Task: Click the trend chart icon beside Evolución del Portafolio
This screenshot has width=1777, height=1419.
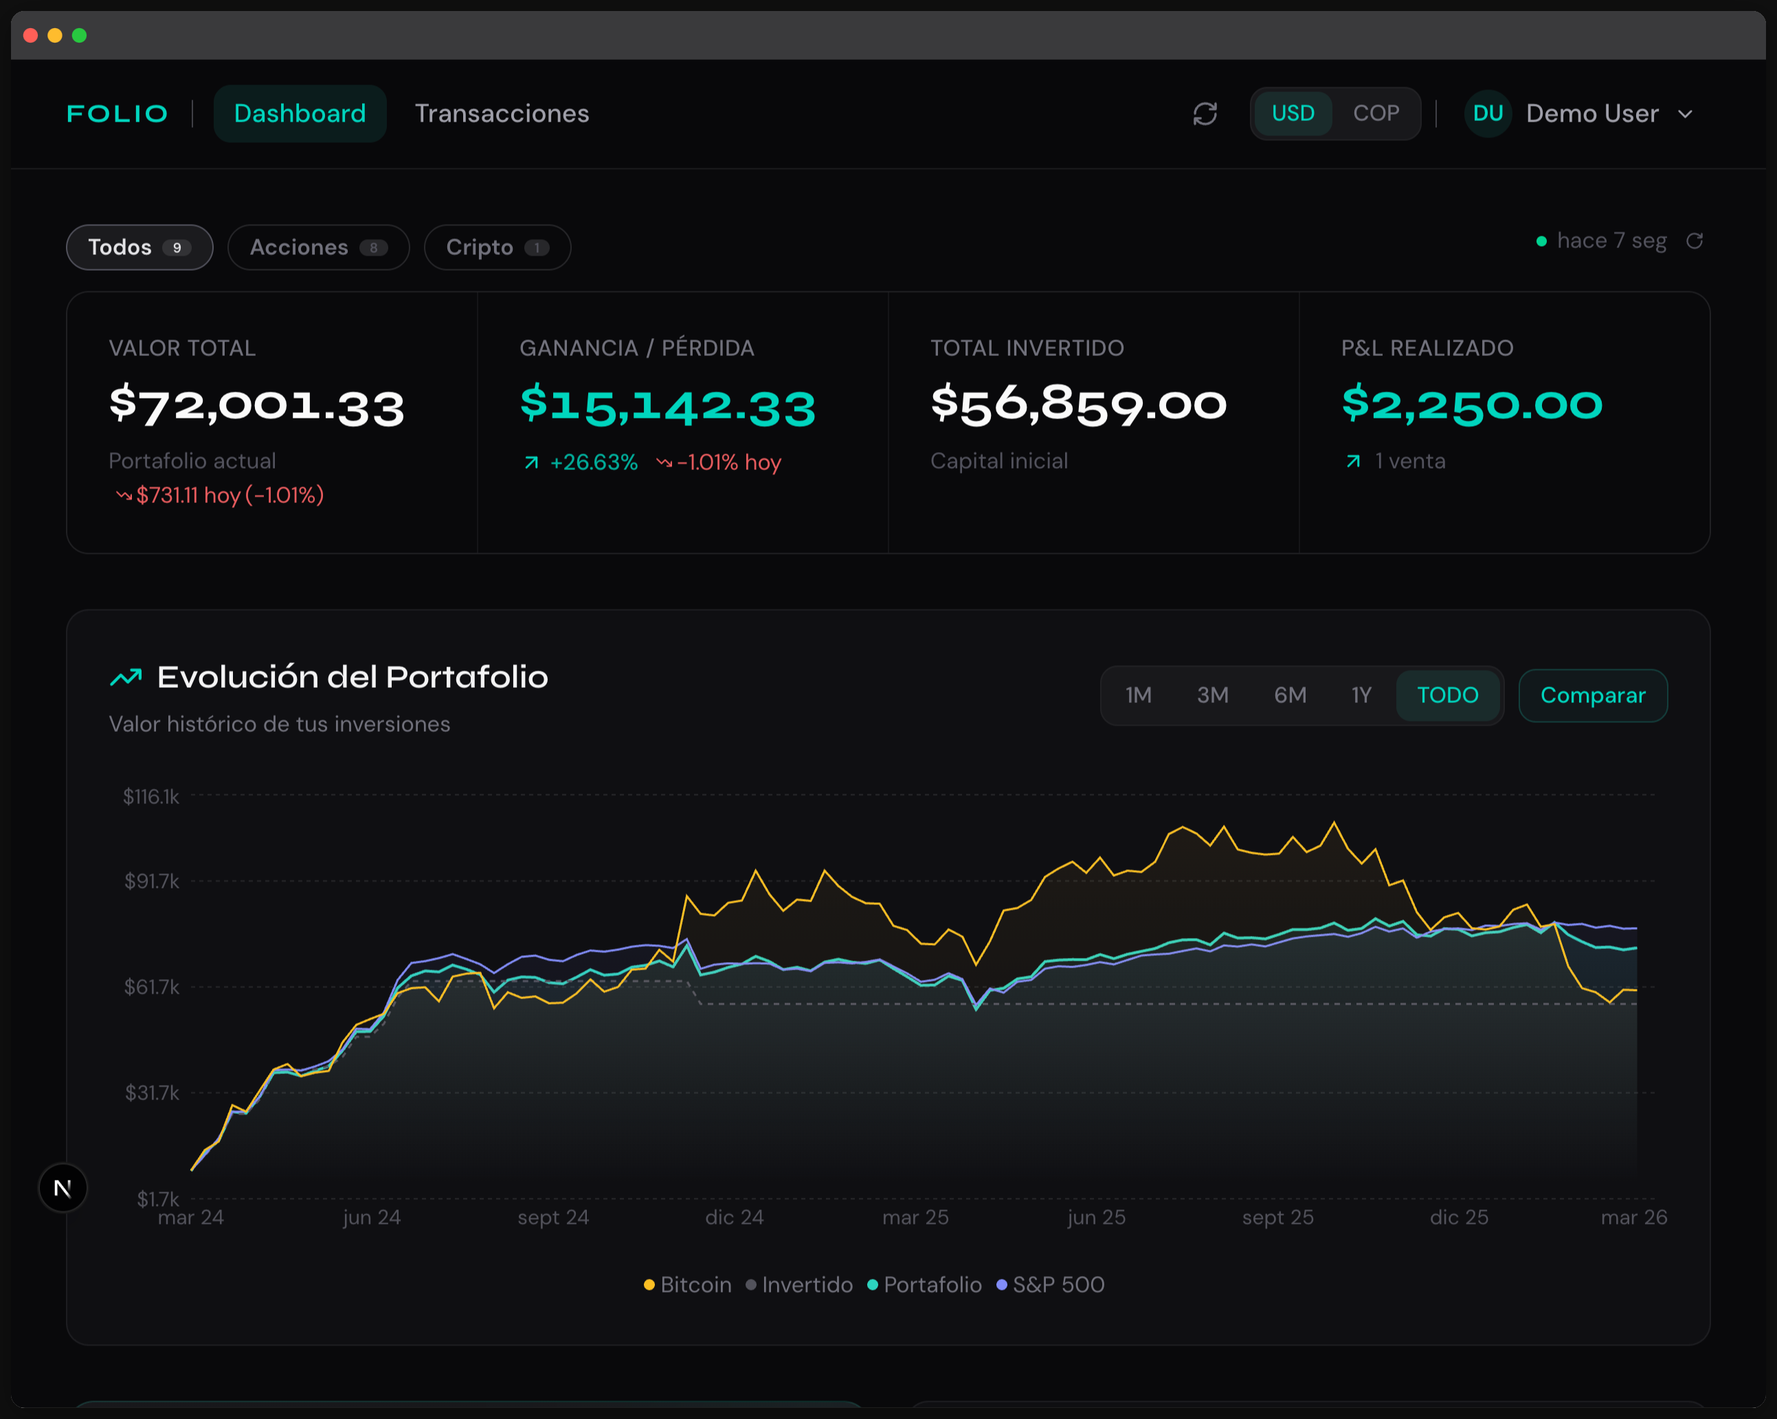Action: pyautogui.click(x=126, y=675)
